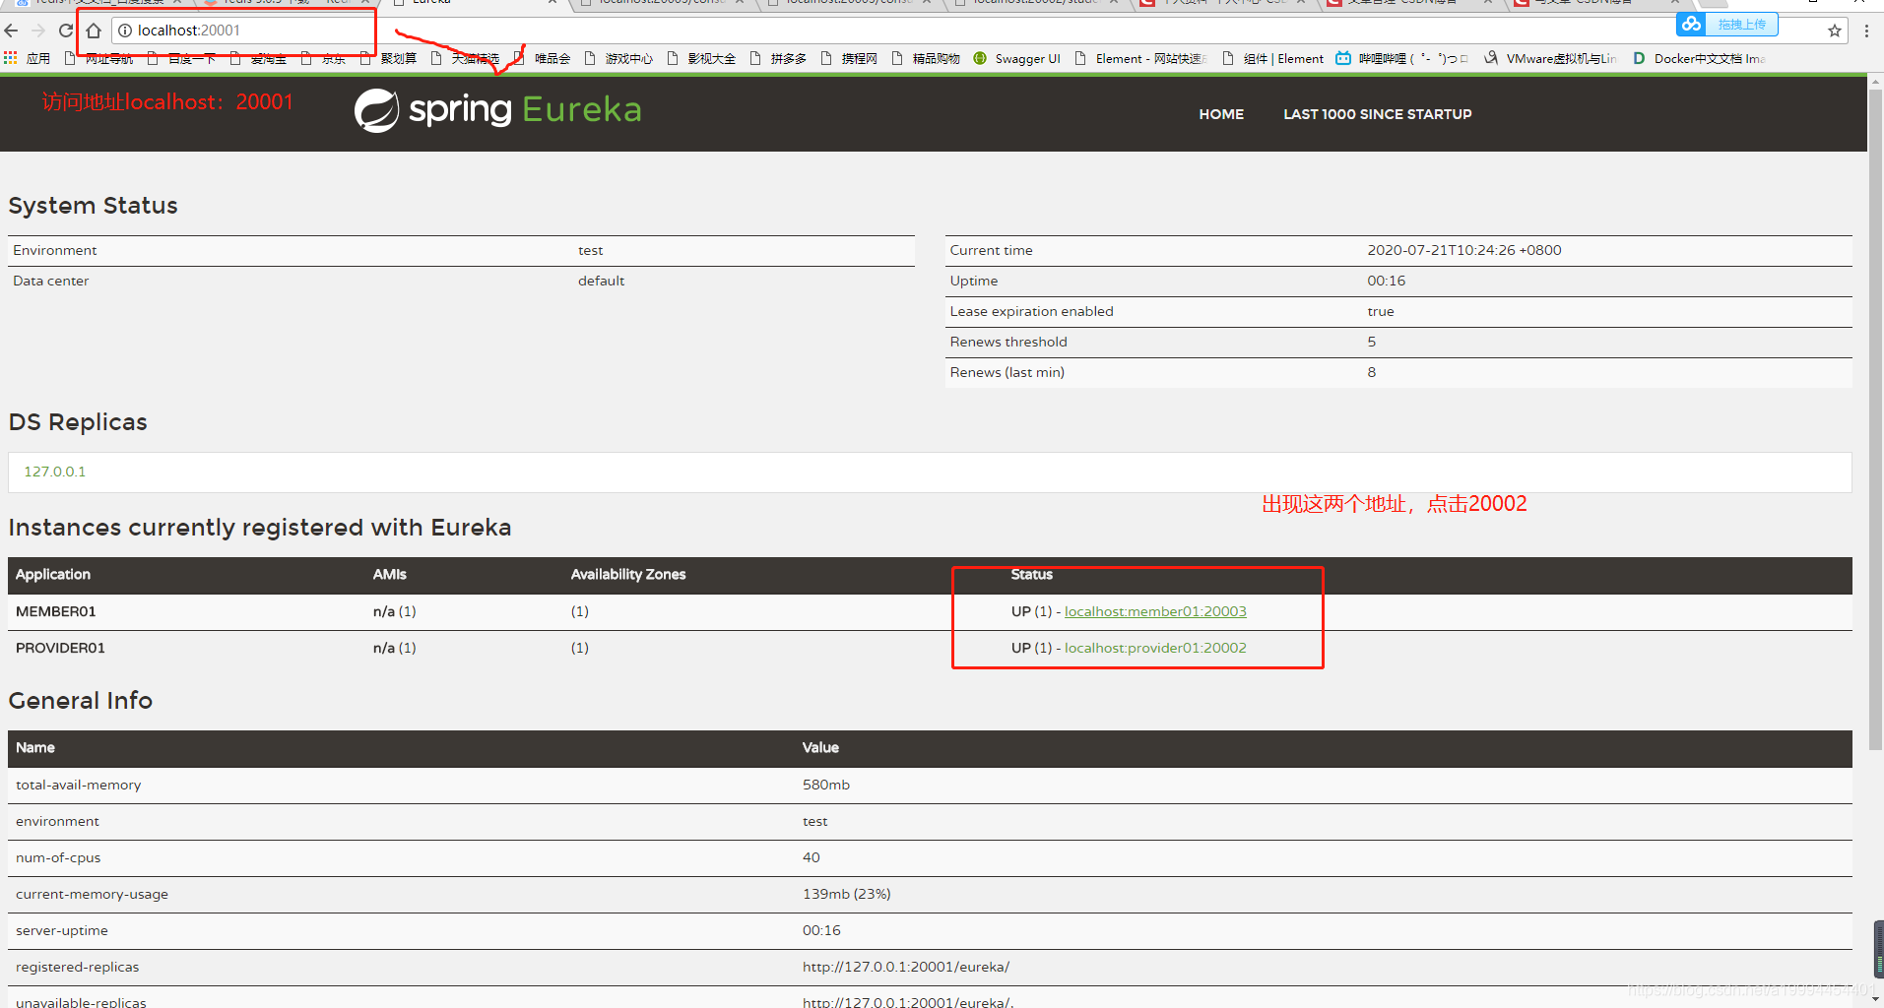Click the Current time value 2020-07-21T10:24:26

(1464, 250)
